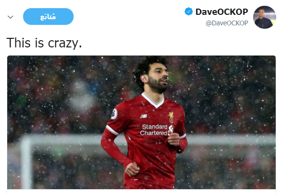Click the Liverpool crest on the jersey
The width and height of the screenshot is (281, 193).
pyautogui.click(x=171, y=117)
